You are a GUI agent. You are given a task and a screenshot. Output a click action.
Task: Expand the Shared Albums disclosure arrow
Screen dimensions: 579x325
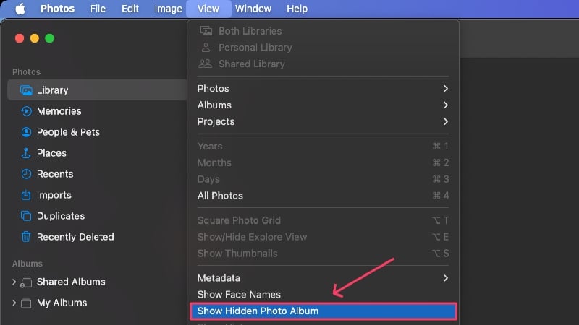coord(14,282)
